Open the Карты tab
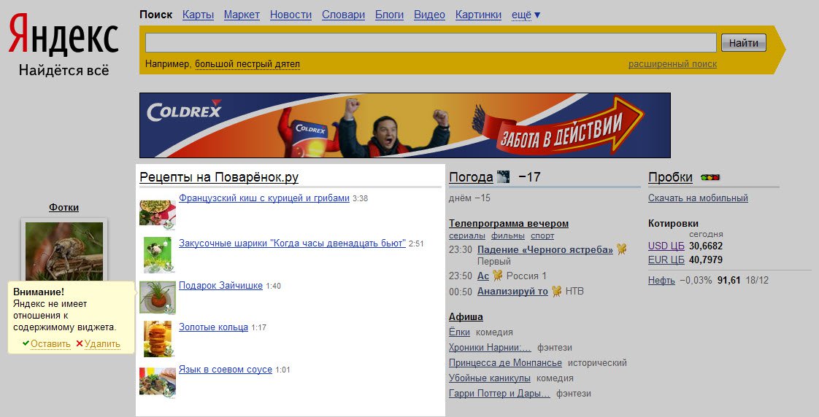Screen dimensions: 819x417 click(198, 15)
